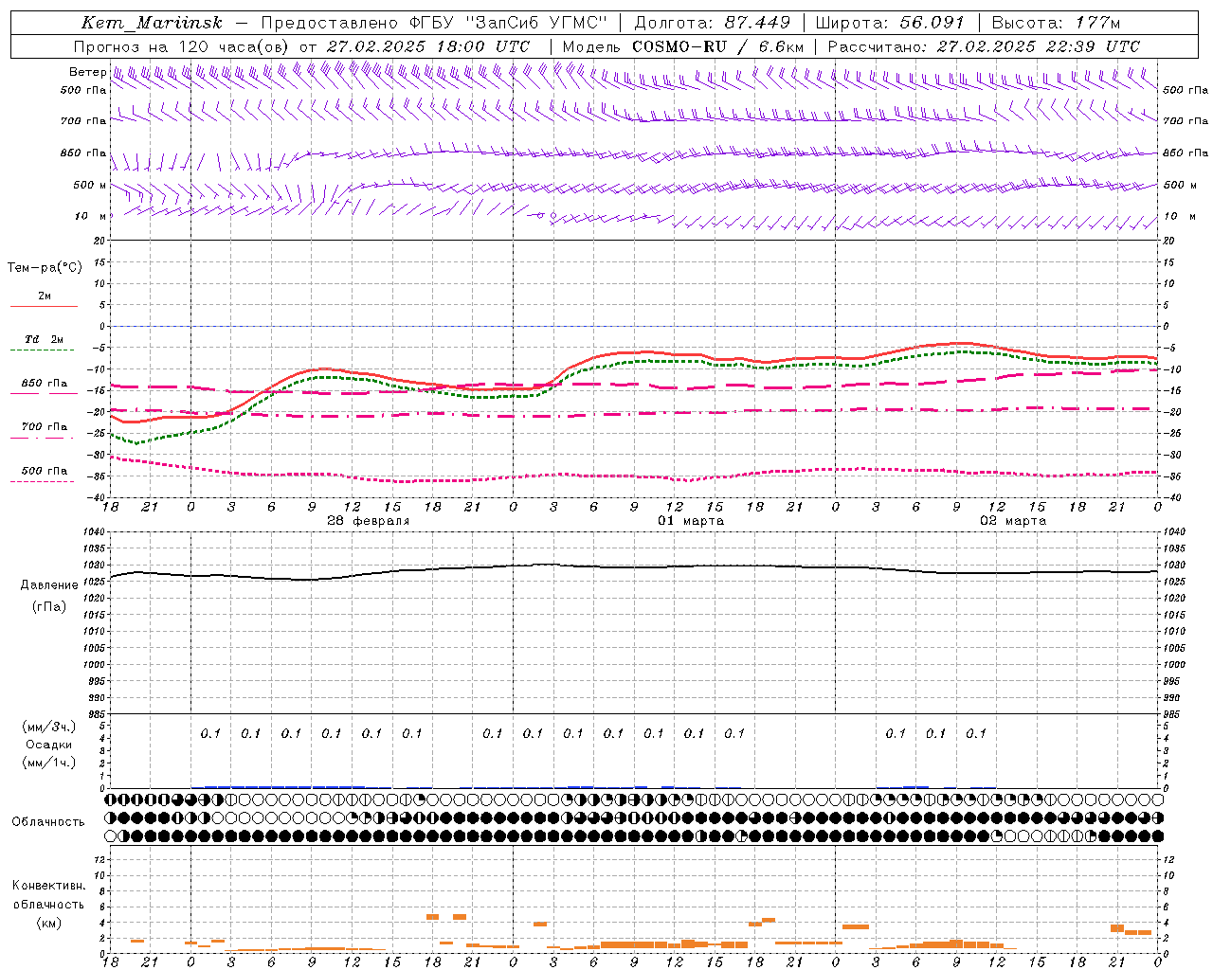Click the Давление pressure panel label
Viewport: 1213px width, 970px height.
(x=49, y=585)
